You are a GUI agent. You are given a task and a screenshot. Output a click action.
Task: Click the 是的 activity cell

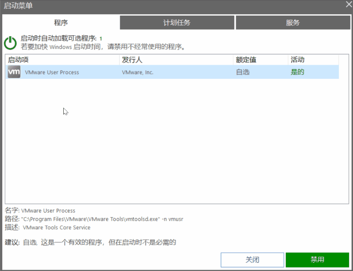pos(298,72)
